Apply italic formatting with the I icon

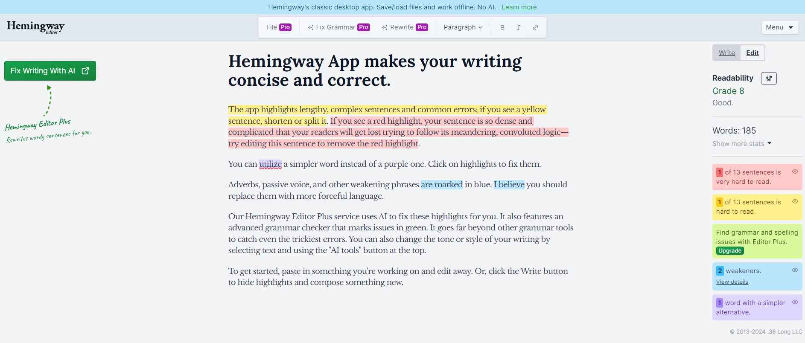[x=519, y=27]
